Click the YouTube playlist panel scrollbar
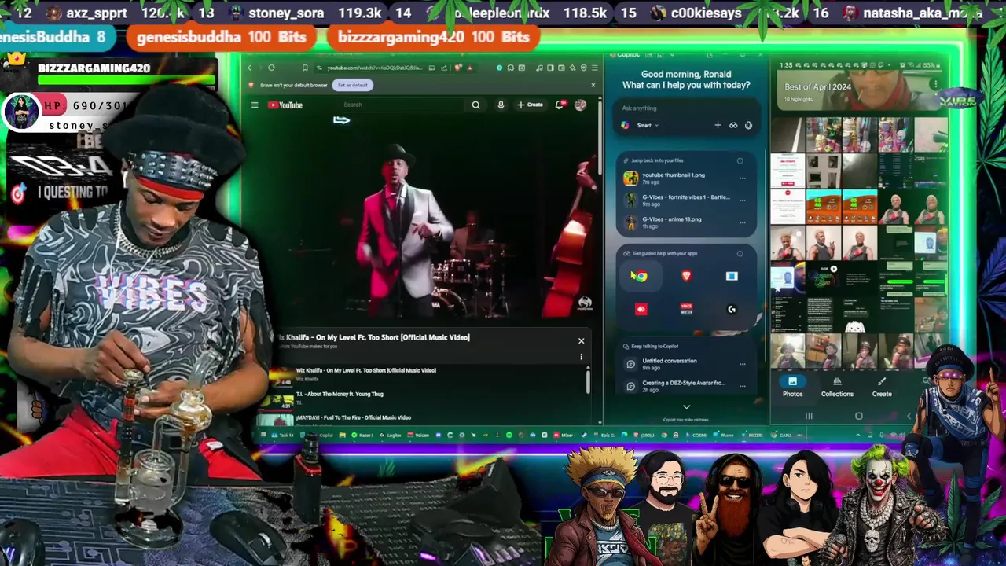 [x=588, y=380]
